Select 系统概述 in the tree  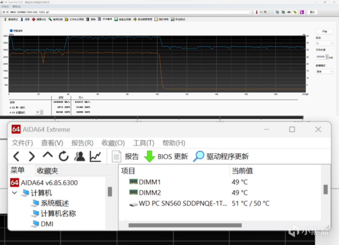point(50,203)
